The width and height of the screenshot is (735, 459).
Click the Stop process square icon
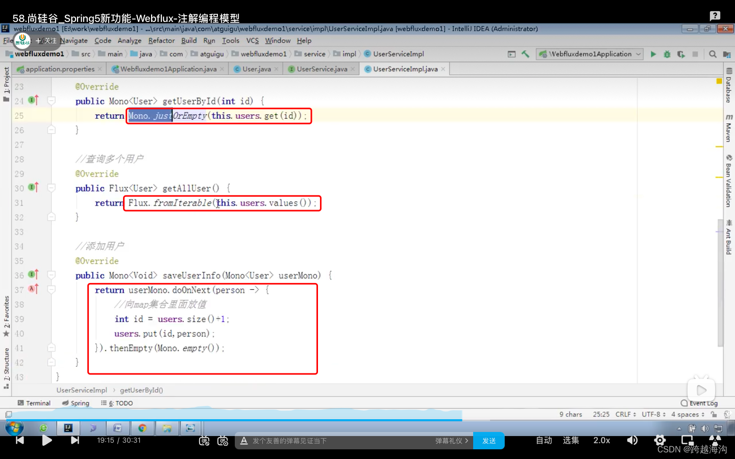click(695, 54)
